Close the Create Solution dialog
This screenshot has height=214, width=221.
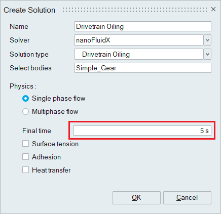213,9
